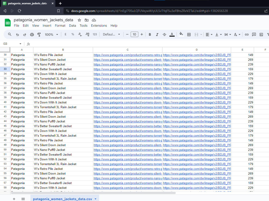The width and height of the screenshot is (269, 201).
Task: Click the browser share icon
Action: point(266,11)
